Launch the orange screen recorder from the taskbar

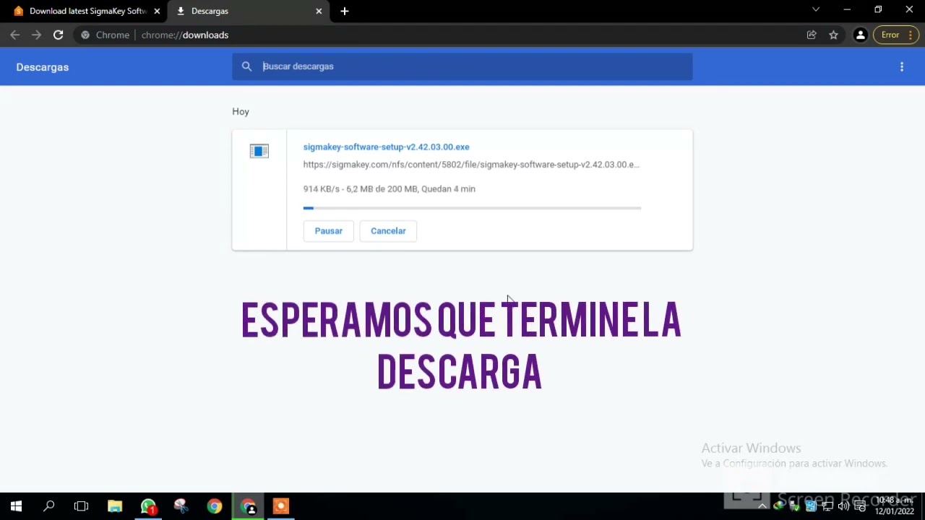[280, 506]
